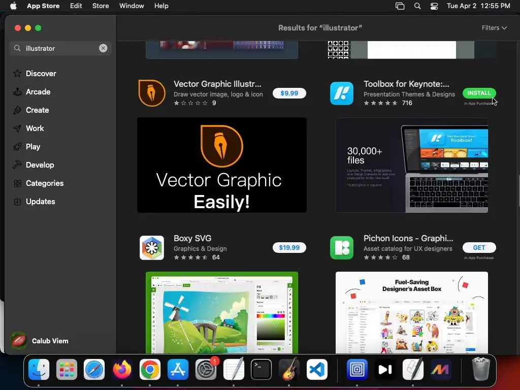
Task: Open System Settings from the Dock
Action: (206, 369)
